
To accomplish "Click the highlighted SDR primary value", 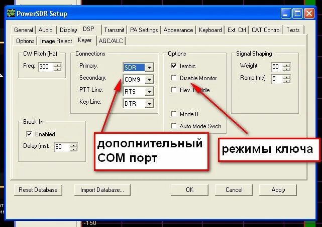I will pyautogui.click(x=134, y=67).
